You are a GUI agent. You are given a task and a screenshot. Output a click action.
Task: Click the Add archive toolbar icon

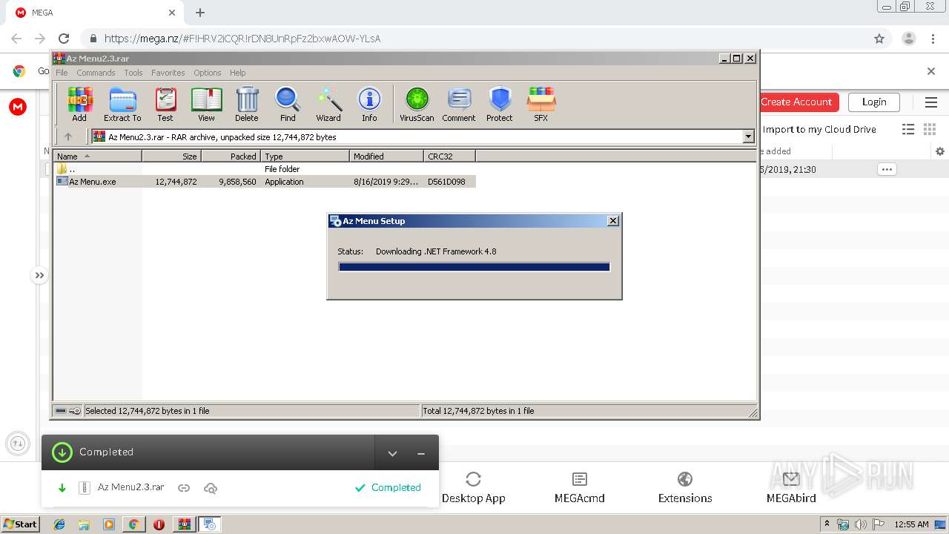coord(79,104)
